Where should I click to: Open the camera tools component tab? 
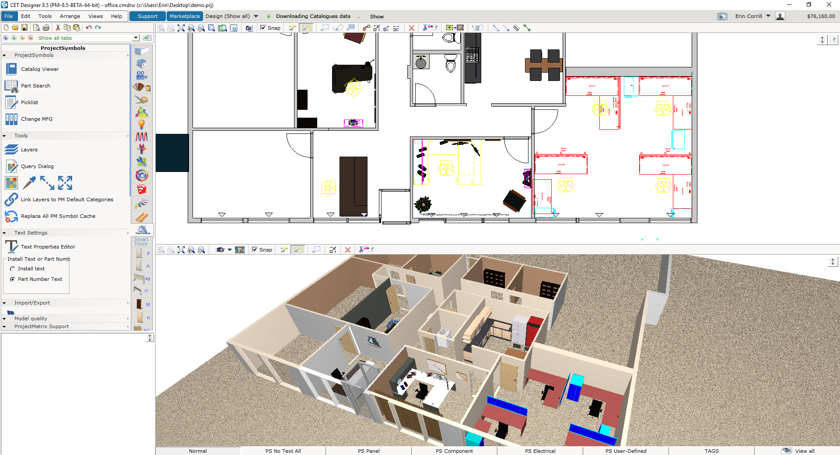(x=142, y=75)
